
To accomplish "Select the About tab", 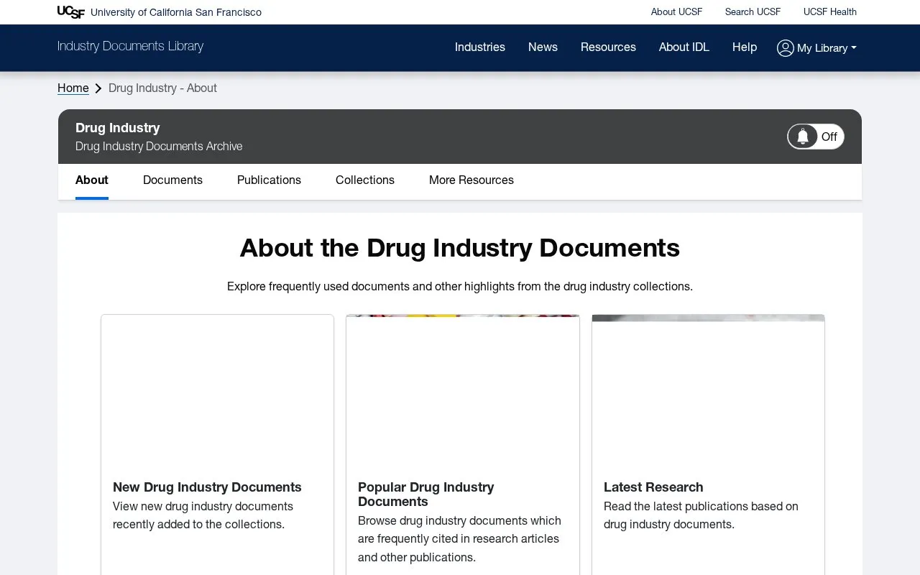I will click(x=92, y=180).
